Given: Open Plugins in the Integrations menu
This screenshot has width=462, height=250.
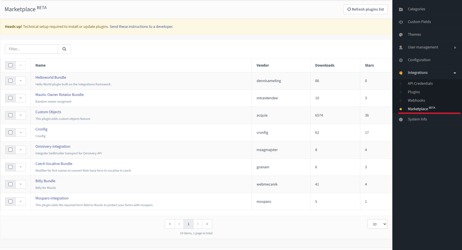Looking at the screenshot, I should click(x=414, y=92).
